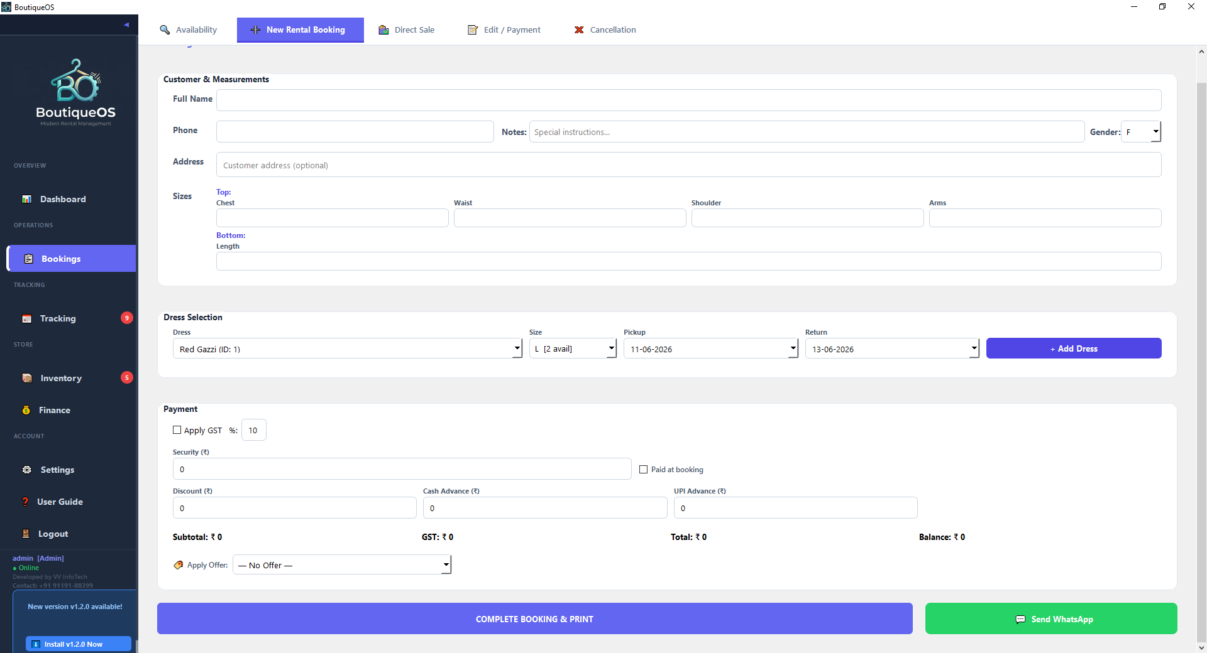Click the Send WhatsApp button
The image size is (1207, 653).
pos(1051,618)
